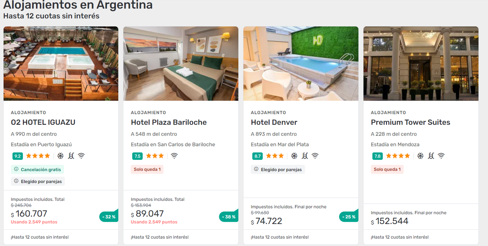The width and height of the screenshot is (488, 246).
Task: Click the pool icon on O2 HOTEL IGUAZU
Action: pos(71,156)
